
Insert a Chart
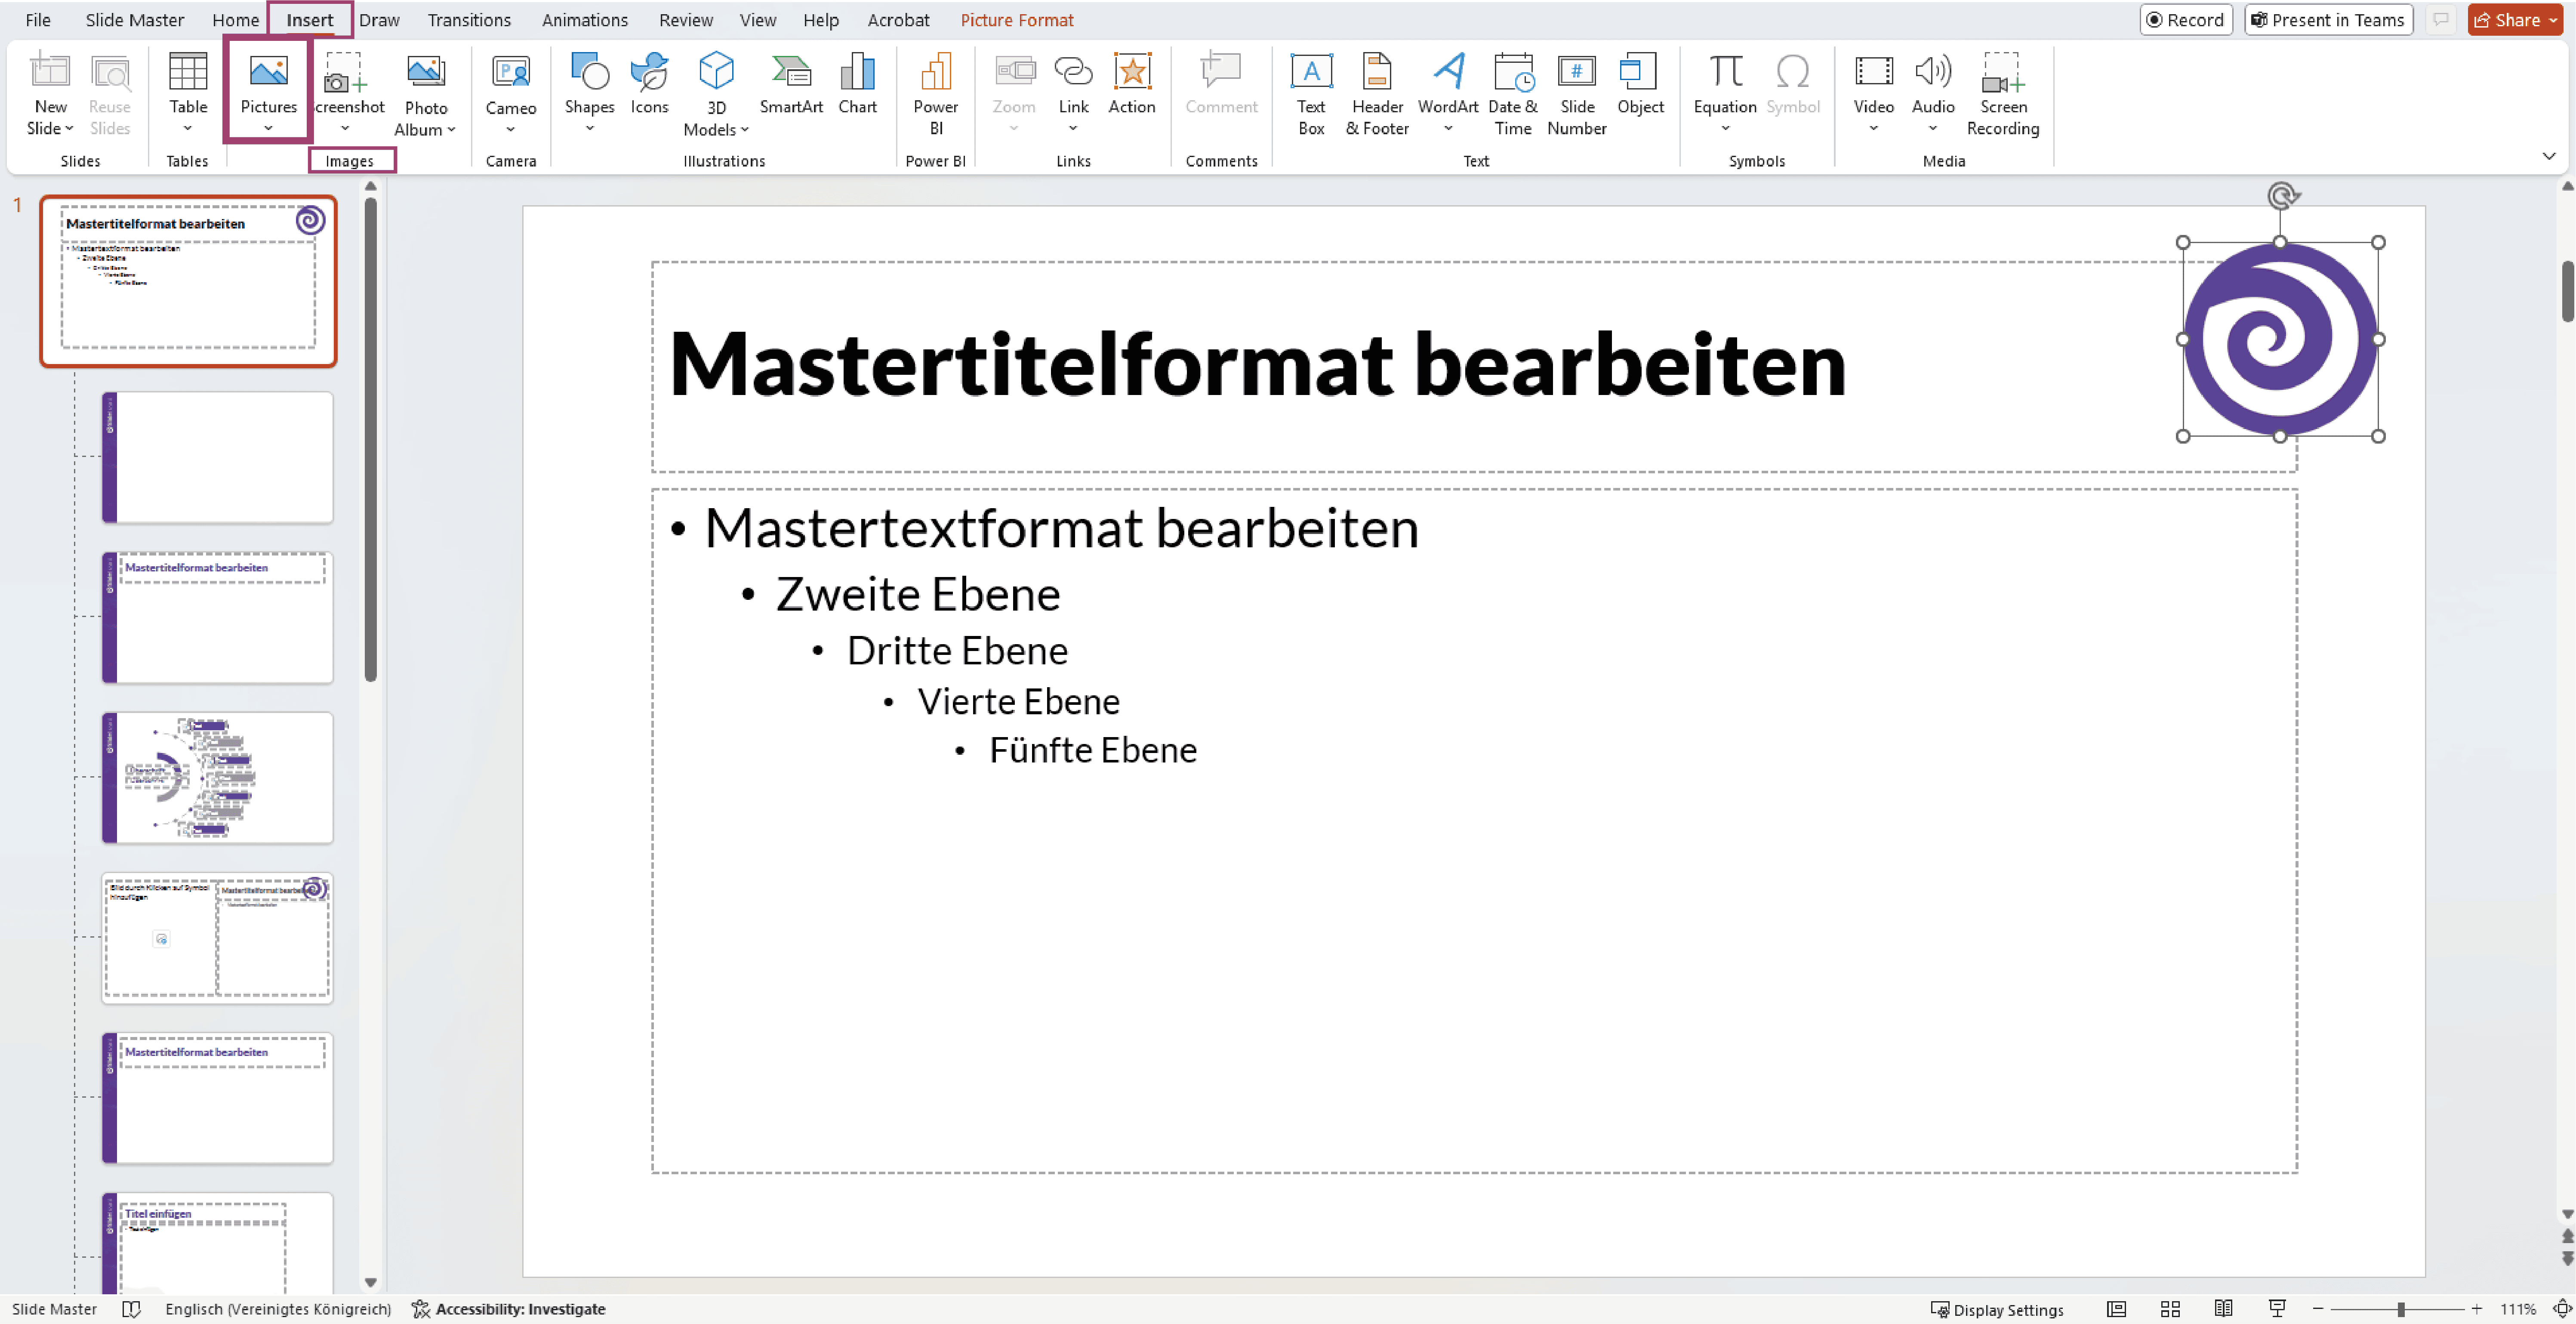point(857,84)
